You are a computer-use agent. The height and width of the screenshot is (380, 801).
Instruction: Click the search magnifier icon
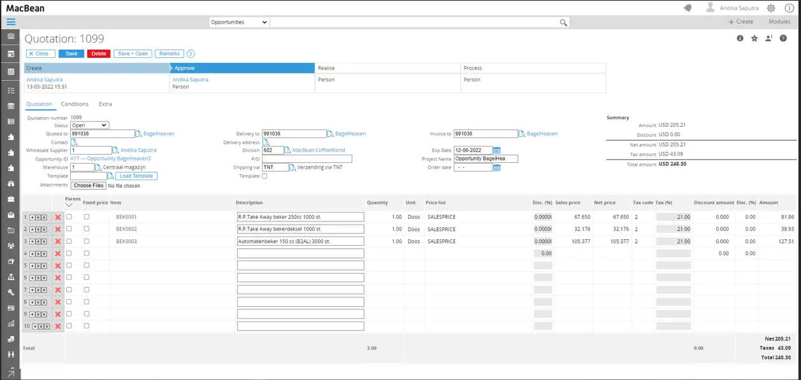pyautogui.click(x=563, y=22)
